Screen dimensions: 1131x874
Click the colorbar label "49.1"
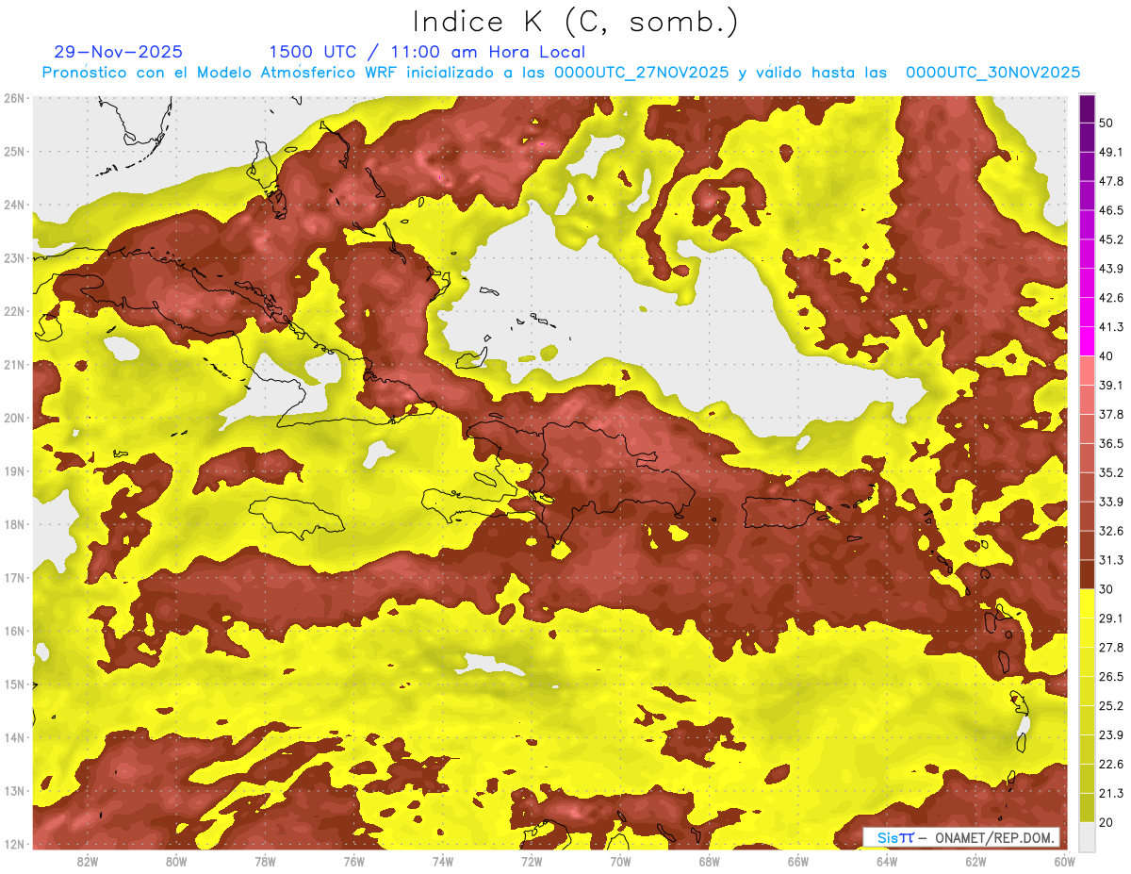coord(1112,152)
